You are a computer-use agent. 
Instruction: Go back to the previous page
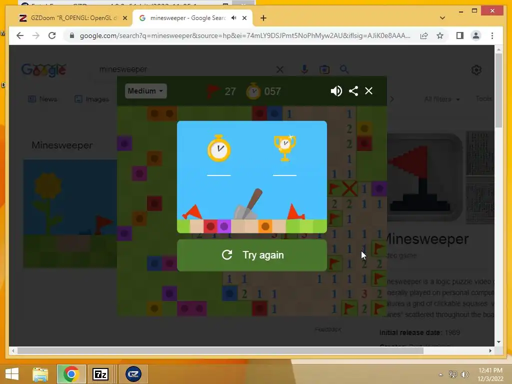[20, 35]
